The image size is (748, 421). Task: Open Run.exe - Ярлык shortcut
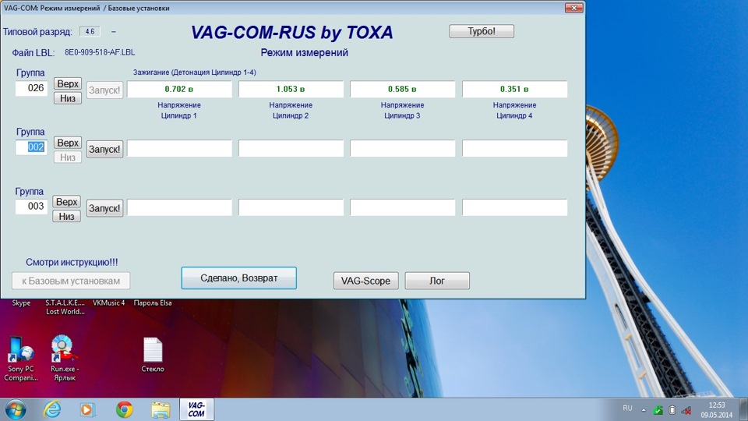click(x=65, y=359)
